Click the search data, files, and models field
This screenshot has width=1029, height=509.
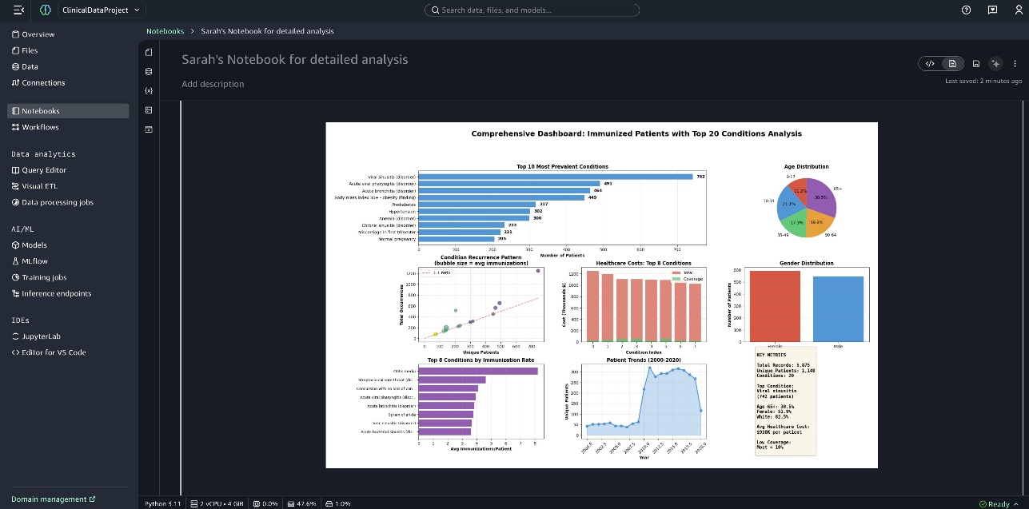[x=532, y=10]
